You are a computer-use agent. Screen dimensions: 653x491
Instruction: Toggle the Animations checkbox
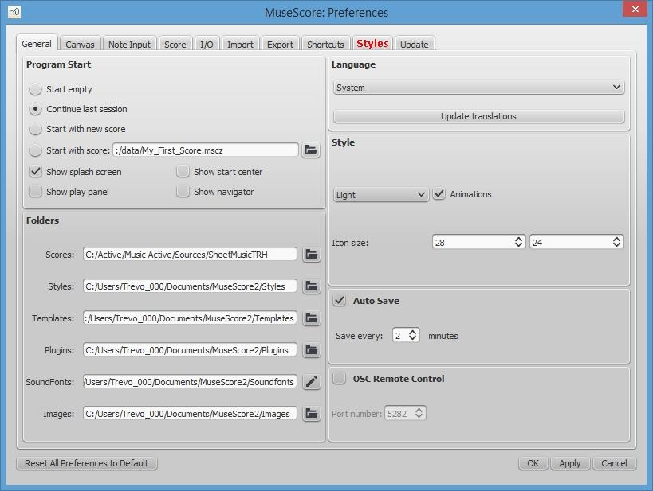439,193
